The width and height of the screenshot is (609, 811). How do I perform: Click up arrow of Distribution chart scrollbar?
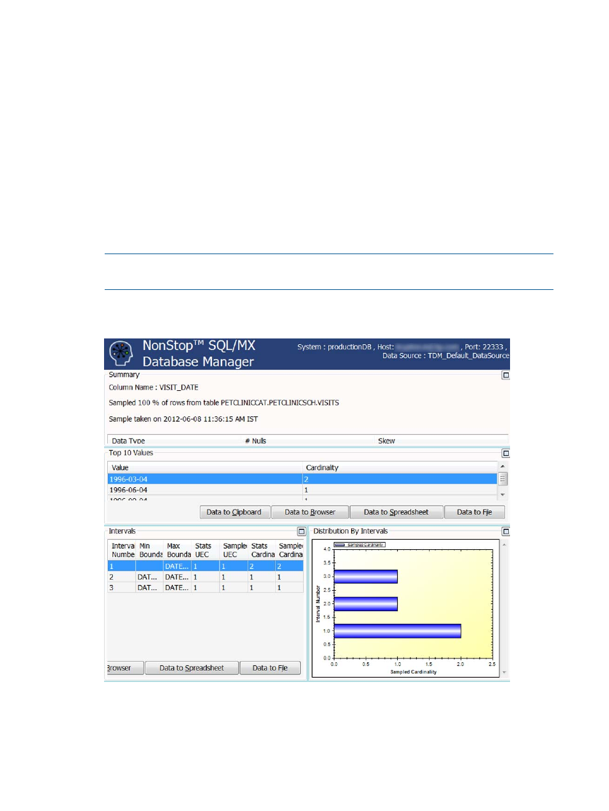click(x=504, y=545)
